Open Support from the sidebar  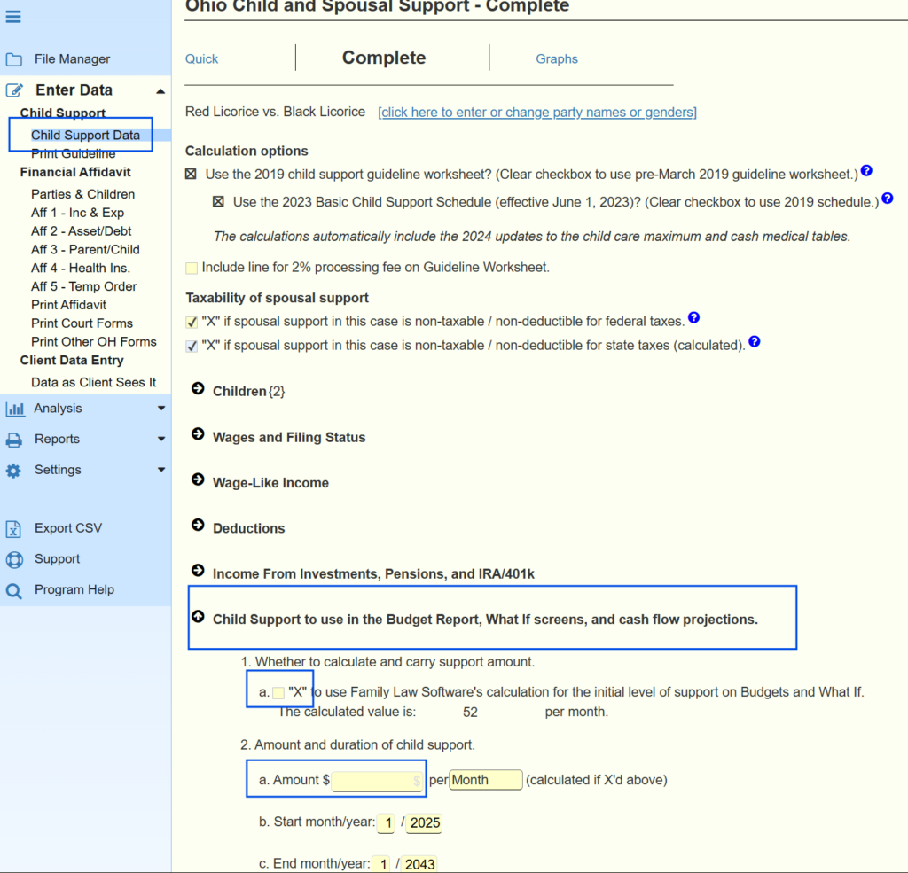point(58,558)
